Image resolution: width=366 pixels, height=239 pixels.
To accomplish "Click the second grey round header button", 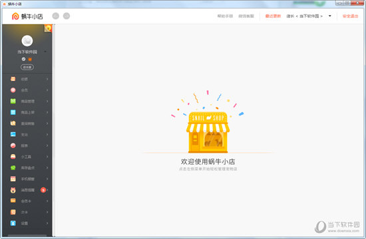I will (x=67, y=16).
